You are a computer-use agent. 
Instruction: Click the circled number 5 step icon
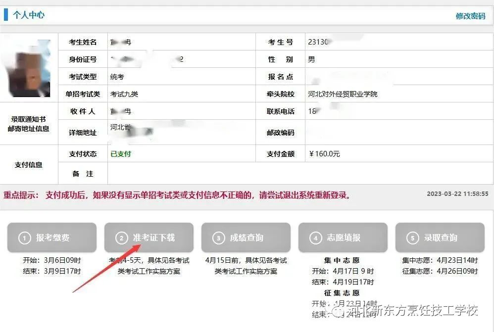[x=413, y=238]
